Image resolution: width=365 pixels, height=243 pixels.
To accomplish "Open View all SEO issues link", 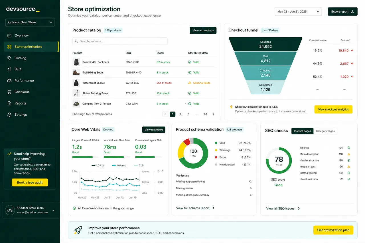I will pos(283,209).
